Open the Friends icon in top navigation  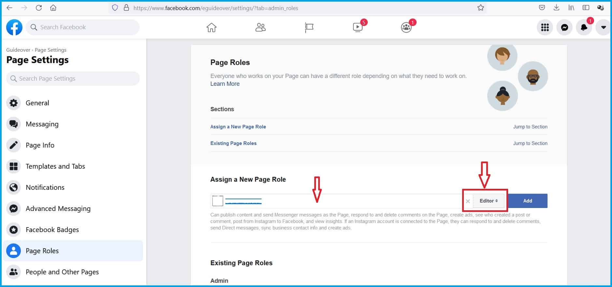click(260, 27)
